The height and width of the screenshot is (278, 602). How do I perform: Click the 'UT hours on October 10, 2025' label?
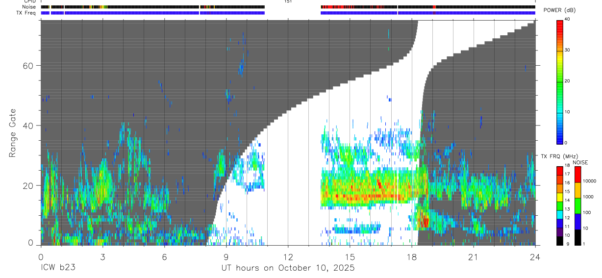click(x=287, y=268)
